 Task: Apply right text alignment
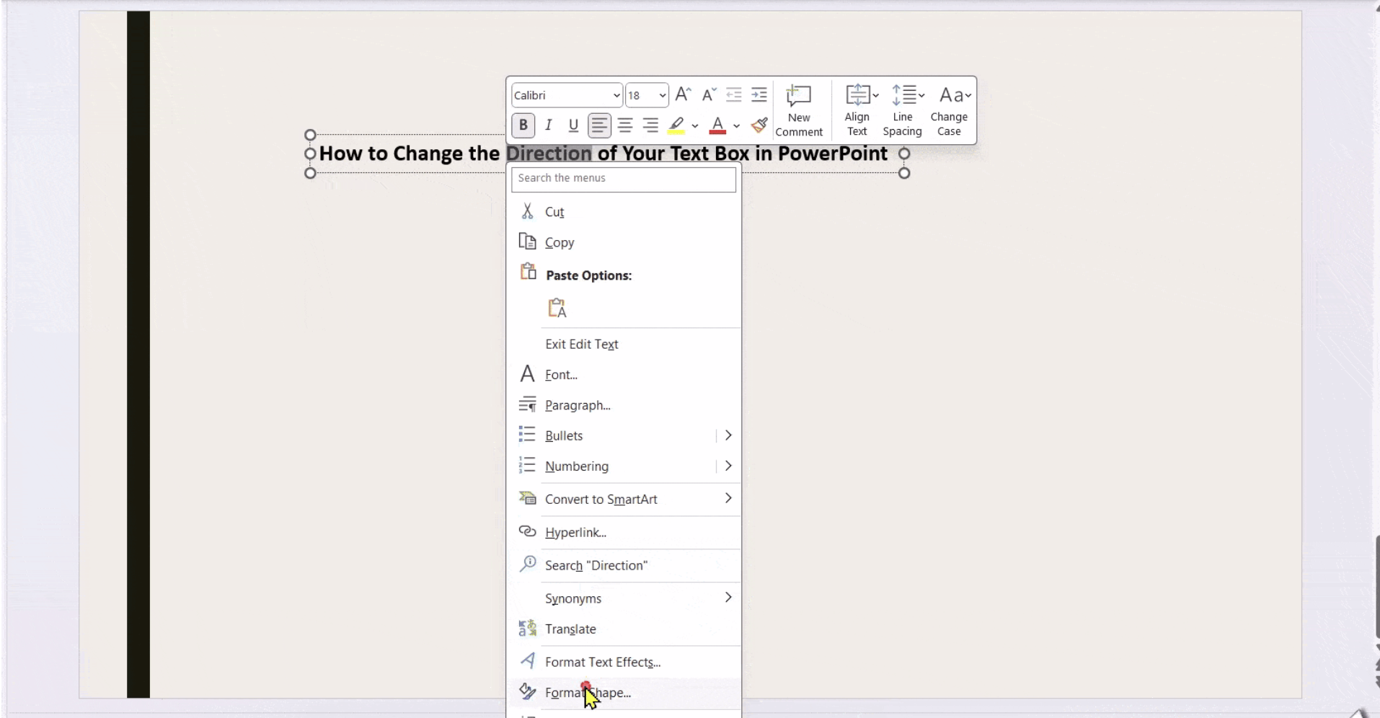(x=650, y=125)
